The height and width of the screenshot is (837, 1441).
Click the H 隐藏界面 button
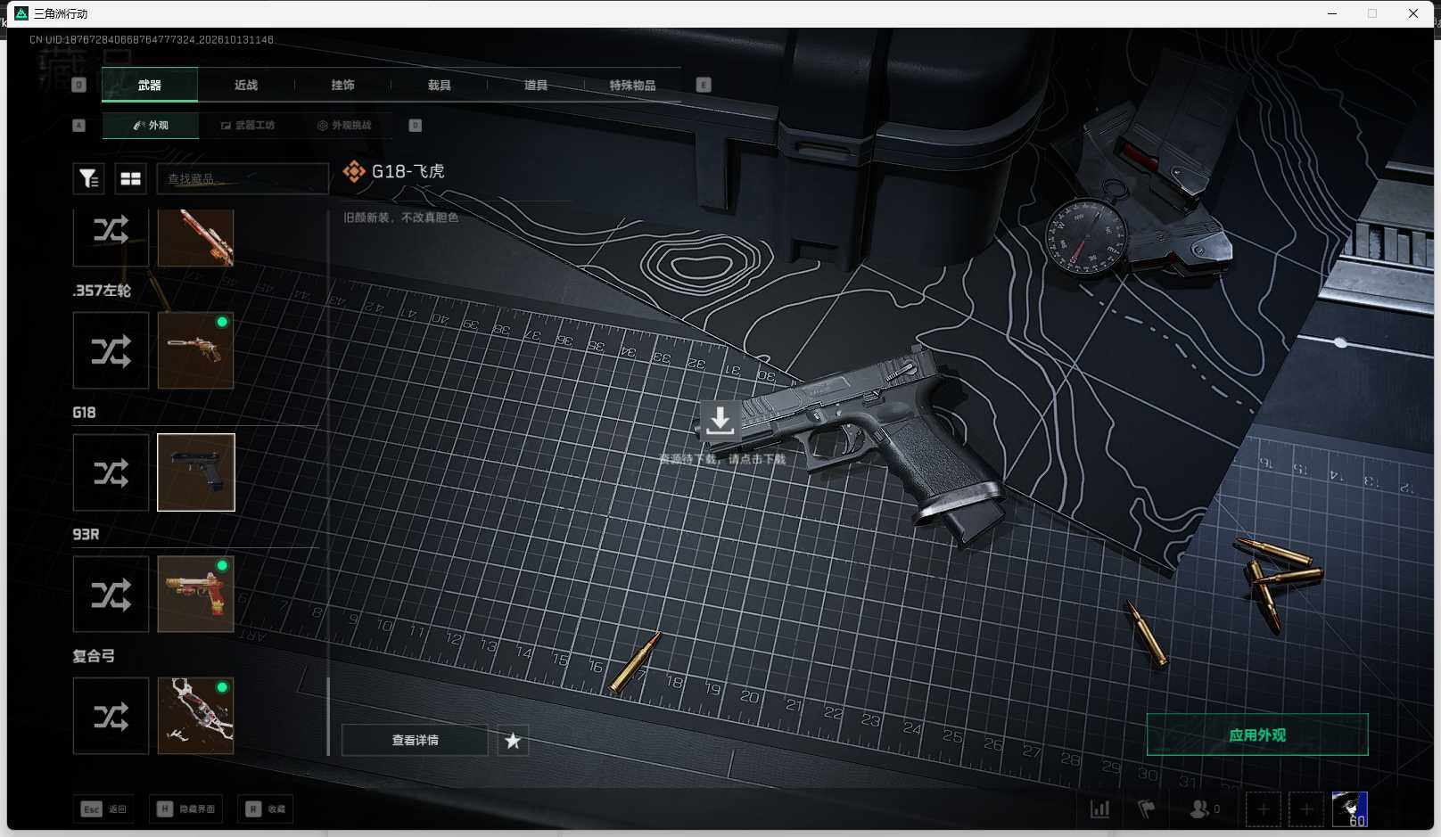click(186, 809)
